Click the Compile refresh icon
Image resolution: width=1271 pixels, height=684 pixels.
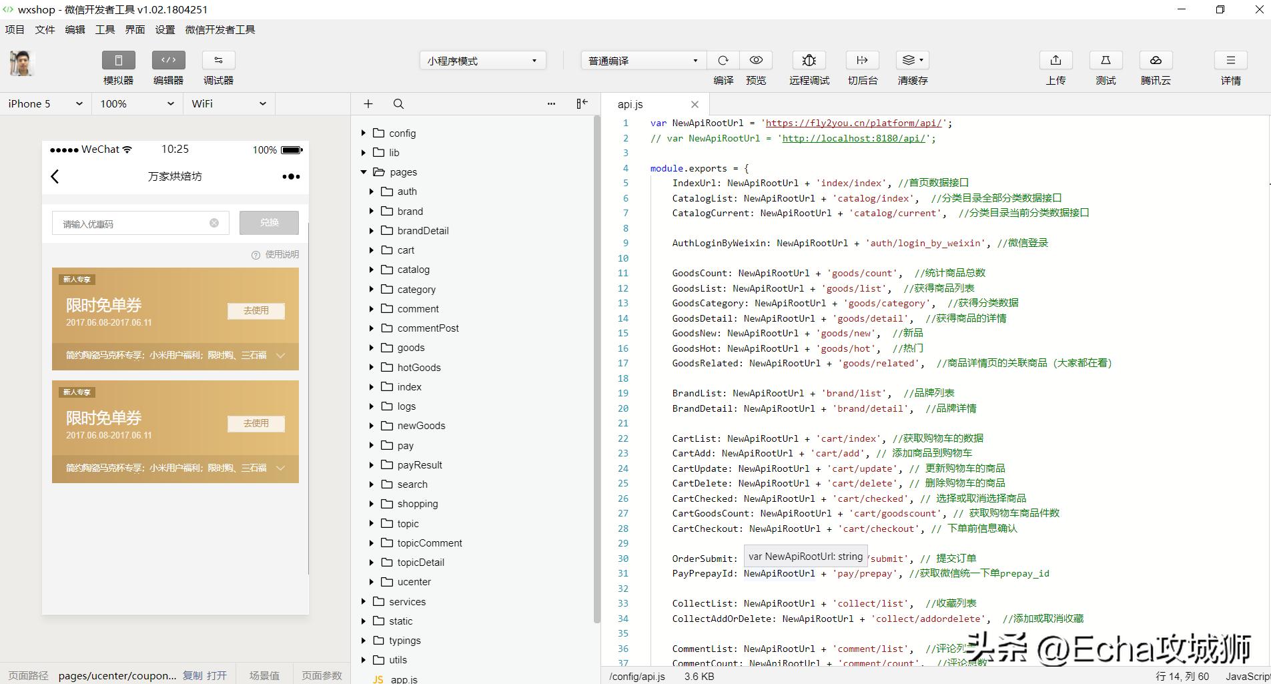pyautogui.click(x=723, y=61)
